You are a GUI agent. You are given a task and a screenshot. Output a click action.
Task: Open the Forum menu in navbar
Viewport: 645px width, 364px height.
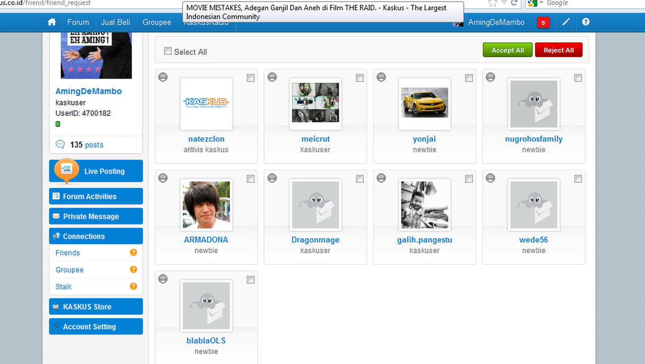78,22
